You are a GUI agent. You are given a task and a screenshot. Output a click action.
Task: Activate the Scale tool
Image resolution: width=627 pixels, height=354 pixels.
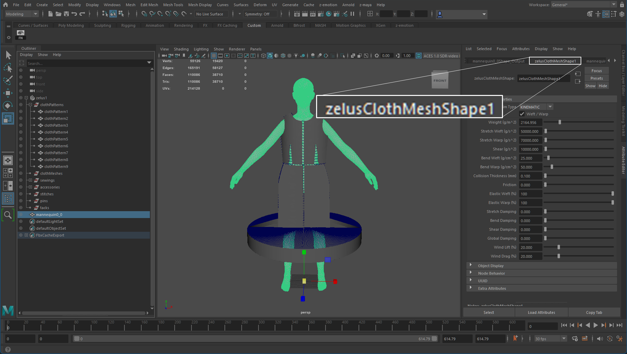[8, 118]
